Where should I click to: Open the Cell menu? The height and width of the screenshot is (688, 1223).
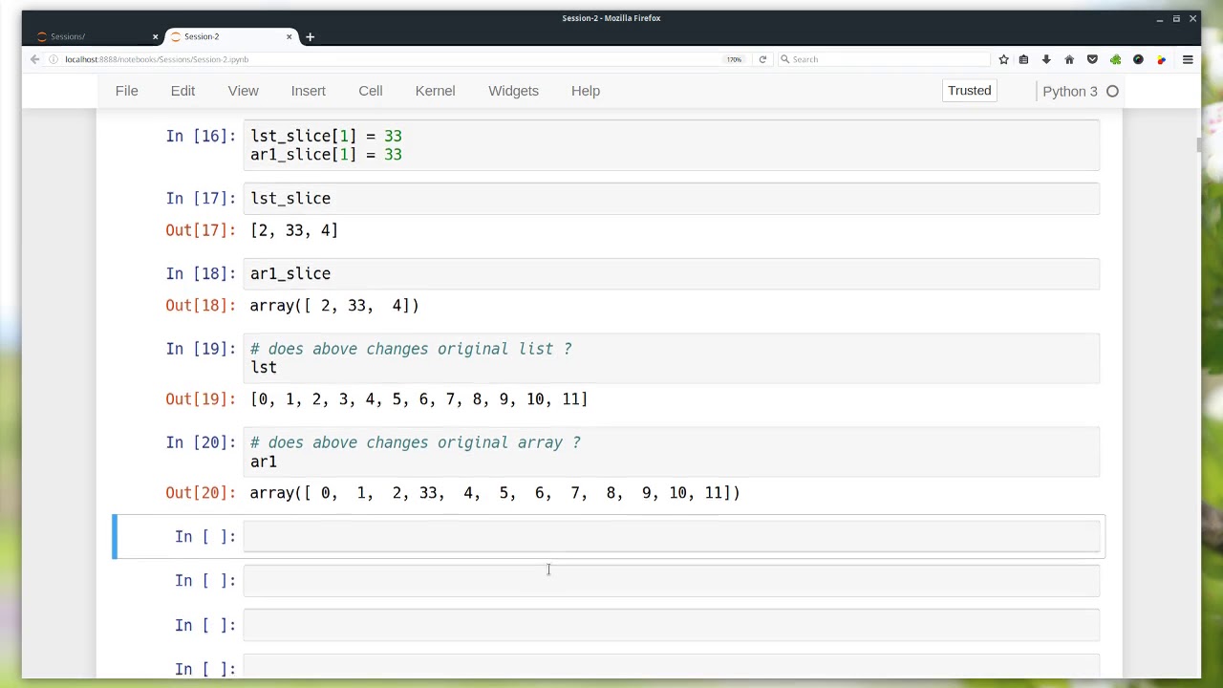371,91
